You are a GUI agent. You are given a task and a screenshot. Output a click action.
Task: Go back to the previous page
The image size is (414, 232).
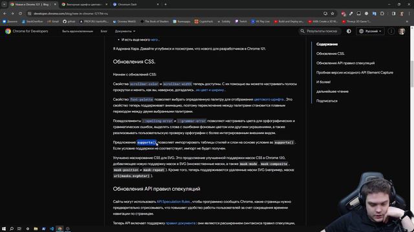5,14
